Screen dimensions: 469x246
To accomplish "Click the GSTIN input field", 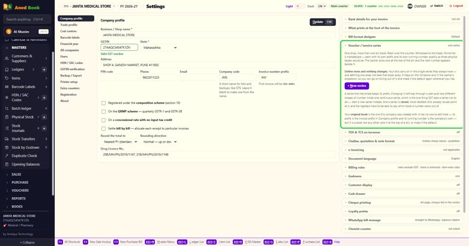I will [x=119, y=47].
